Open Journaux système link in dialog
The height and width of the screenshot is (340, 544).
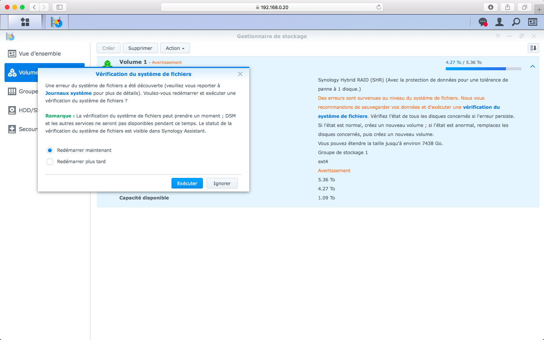(x=68, y=93)
